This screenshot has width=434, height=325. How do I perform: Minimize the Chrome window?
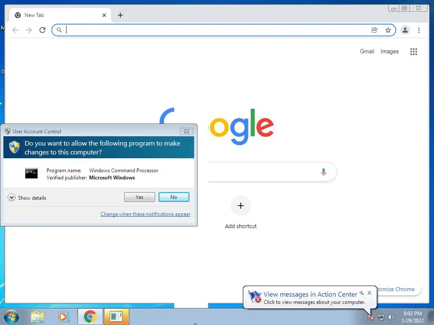[x=394, y=8]
